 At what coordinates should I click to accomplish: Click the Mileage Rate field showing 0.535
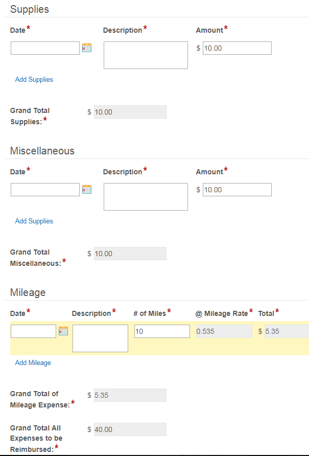coord(224,331)
